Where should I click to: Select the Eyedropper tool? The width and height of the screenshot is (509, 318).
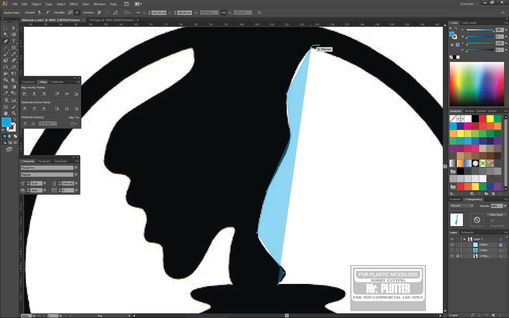pyautogui.click(x=6, y=93)
